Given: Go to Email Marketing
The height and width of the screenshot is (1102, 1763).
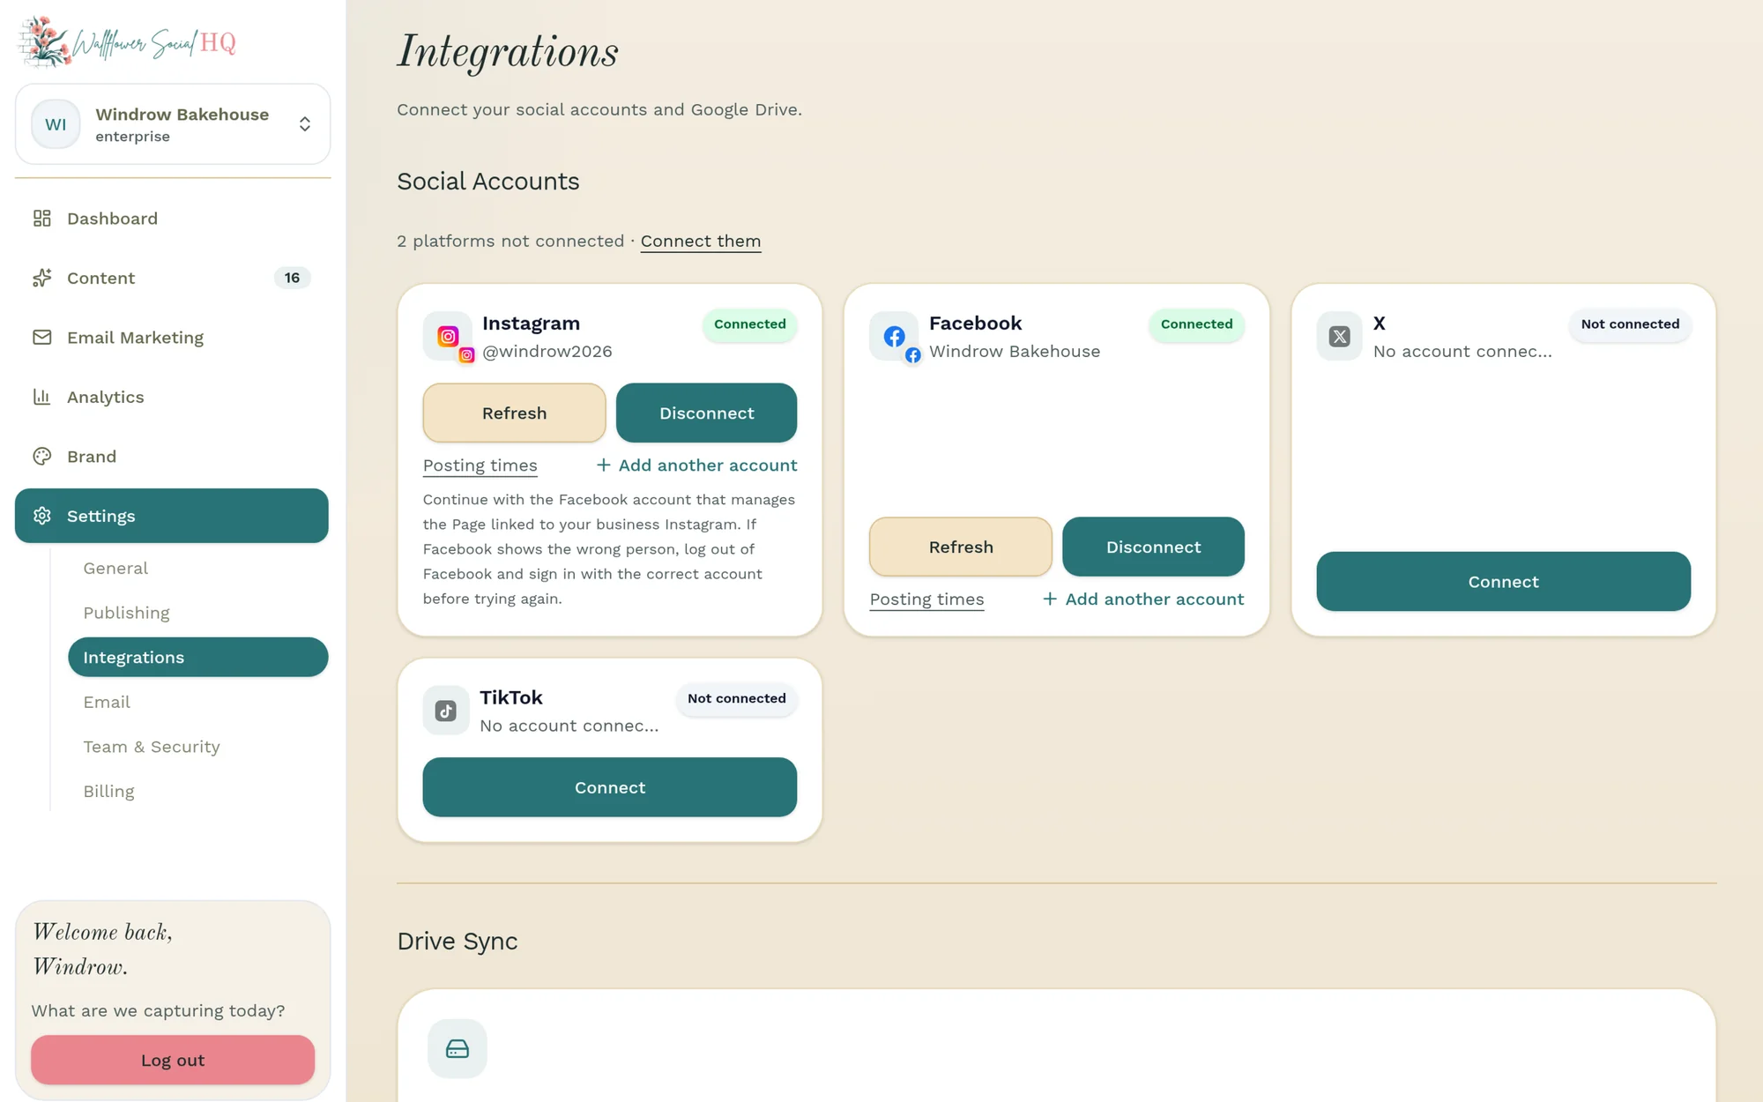Looking at the screenshot, I should 172,337.
